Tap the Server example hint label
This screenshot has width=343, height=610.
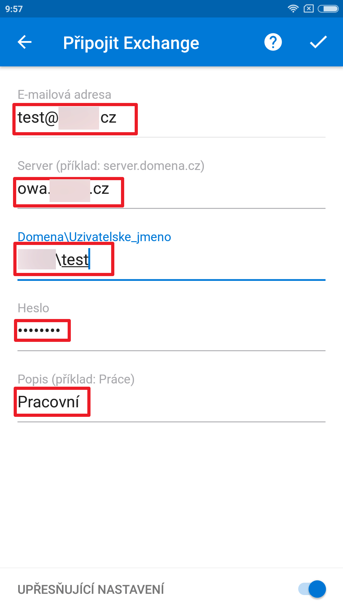click(x=111, y=166)
